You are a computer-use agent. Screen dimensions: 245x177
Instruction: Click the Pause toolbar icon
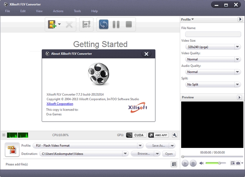(x=116, y=24)
